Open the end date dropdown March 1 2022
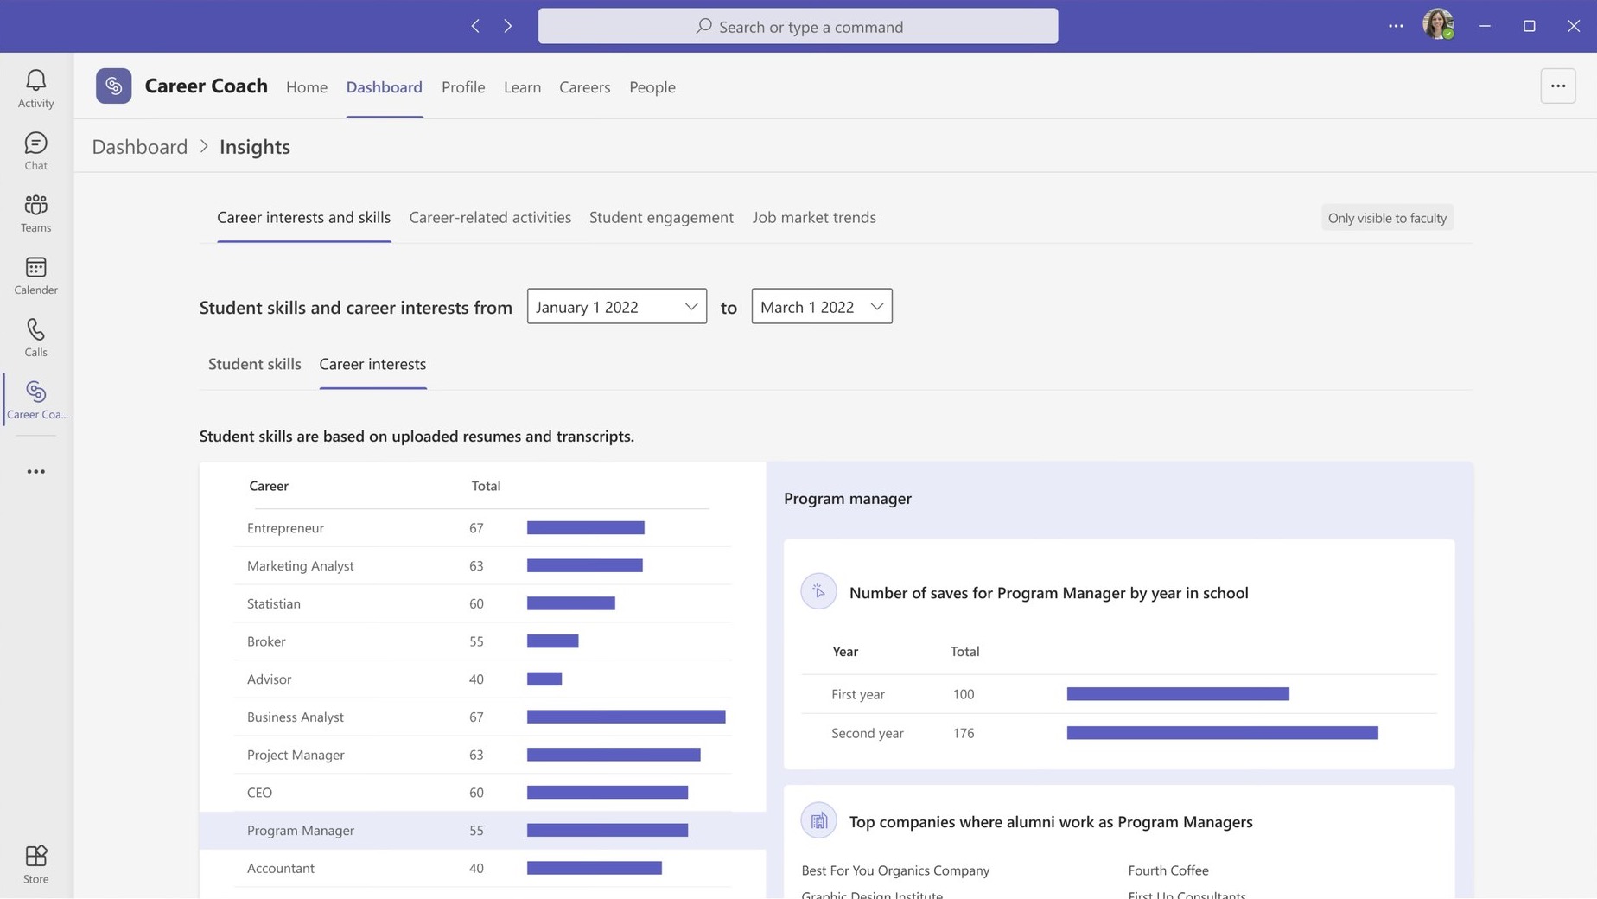This screenshot has width=1597, height=899. pyautogui.click(x=821, y=306)
